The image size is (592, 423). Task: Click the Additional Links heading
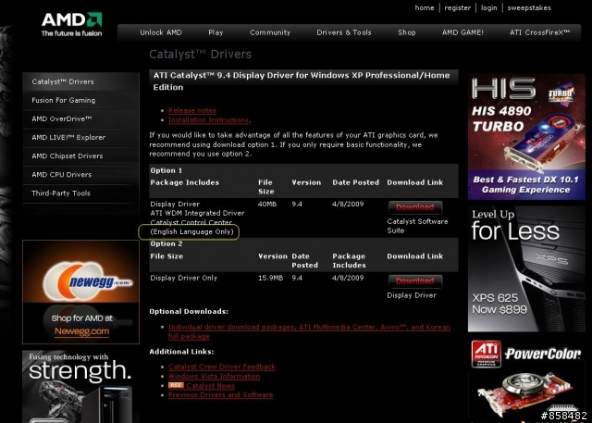181,352
